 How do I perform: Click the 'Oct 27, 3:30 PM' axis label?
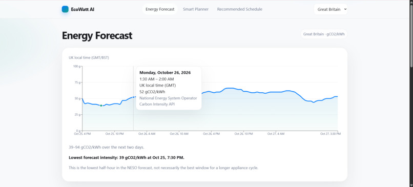tap(331, 134)
